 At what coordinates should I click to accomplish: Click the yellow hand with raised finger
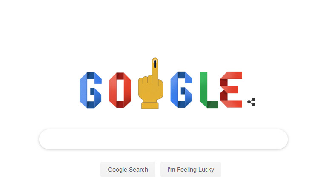(x=150, y=83)
